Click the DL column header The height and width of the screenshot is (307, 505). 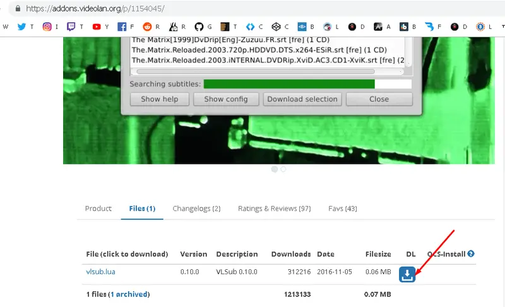411,254
